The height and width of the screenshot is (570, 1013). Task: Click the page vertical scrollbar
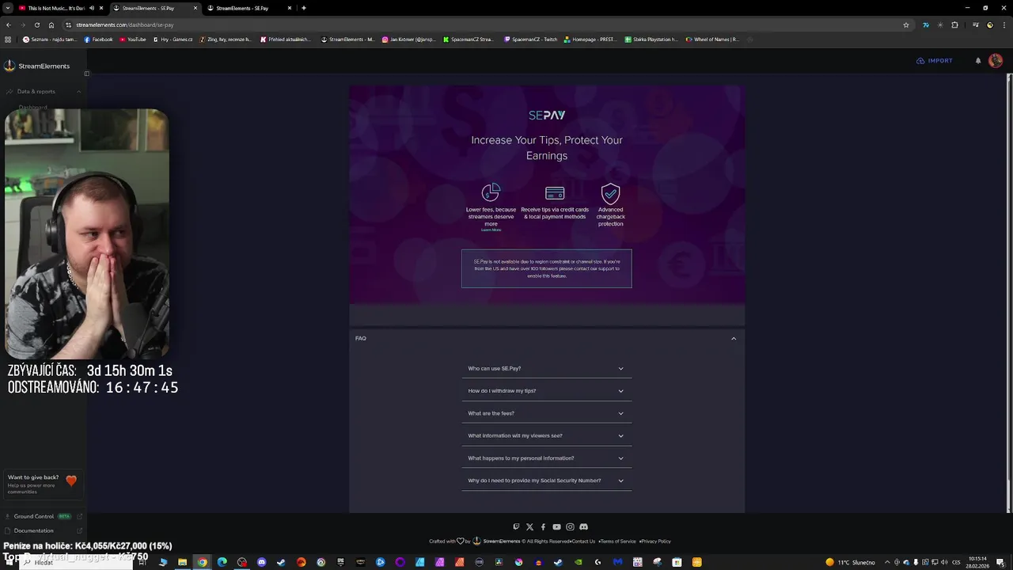tap(1009, 293)
